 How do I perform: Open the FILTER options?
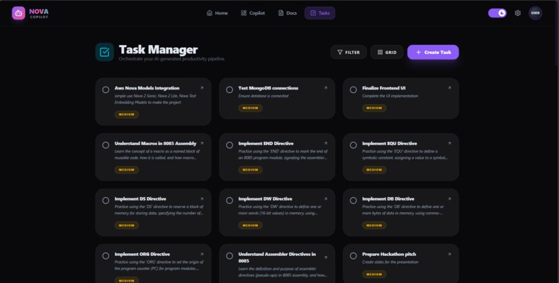pos(348,52)
